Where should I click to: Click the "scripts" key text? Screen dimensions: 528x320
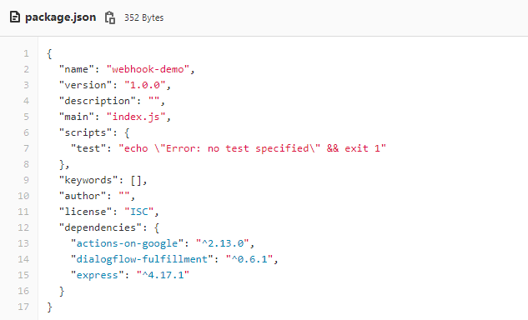tap(86, 132)
